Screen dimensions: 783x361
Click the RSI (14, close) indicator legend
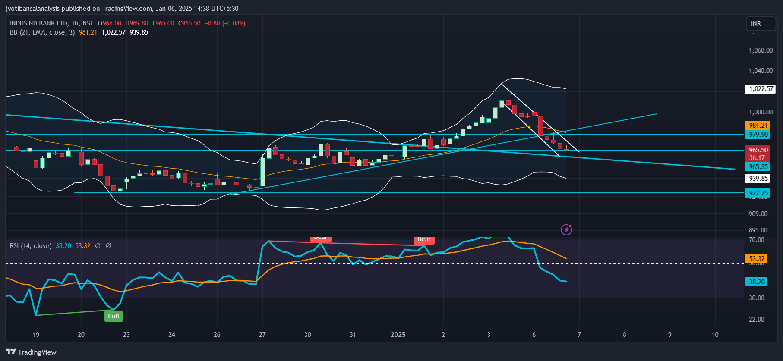pos(31,246)
